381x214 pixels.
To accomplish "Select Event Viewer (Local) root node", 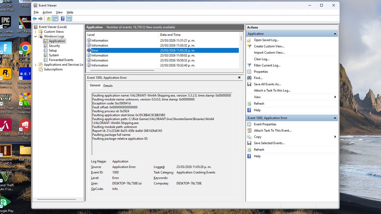I will click(x=53, y=27).
